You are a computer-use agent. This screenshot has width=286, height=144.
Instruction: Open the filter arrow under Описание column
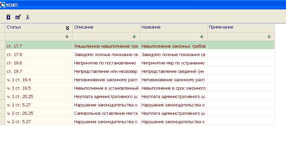click(134, 37)
